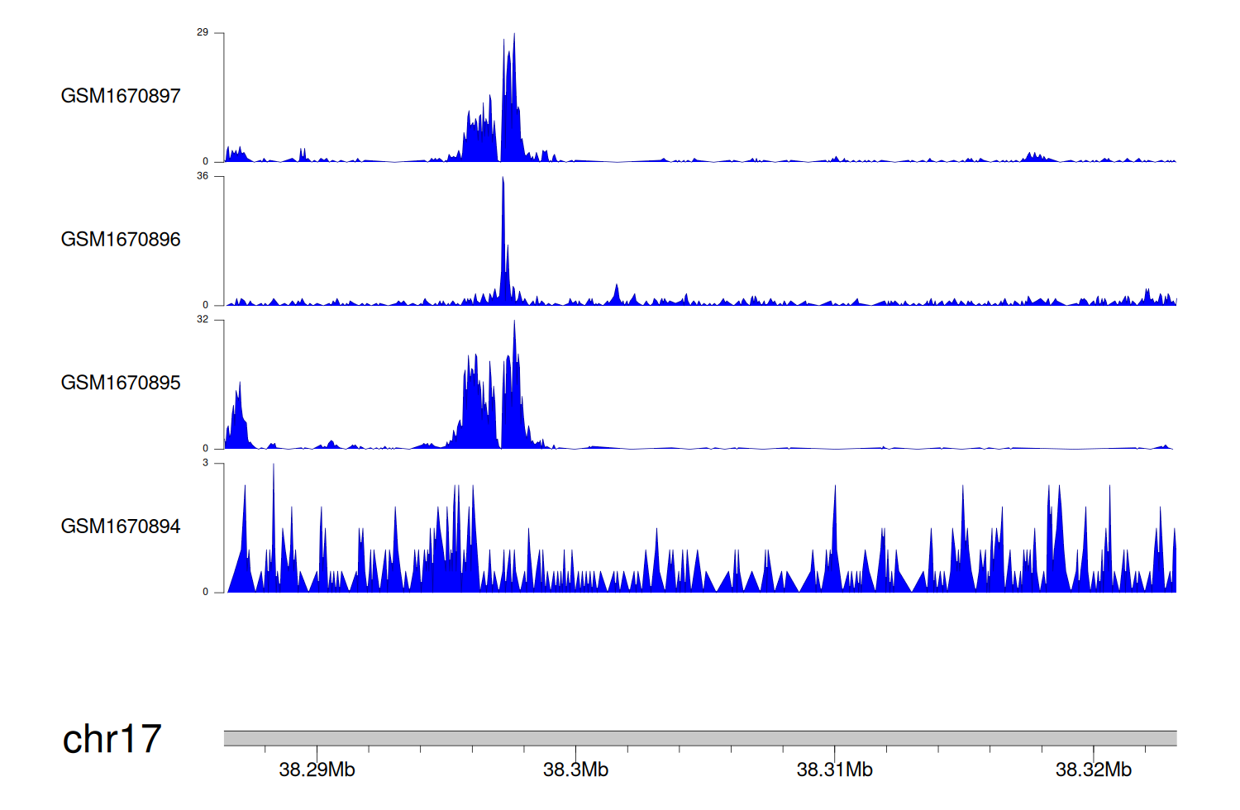Click the y-axis maximum value 3
The width and height of the screenshot is (1240, 810).
pos(206,463)
